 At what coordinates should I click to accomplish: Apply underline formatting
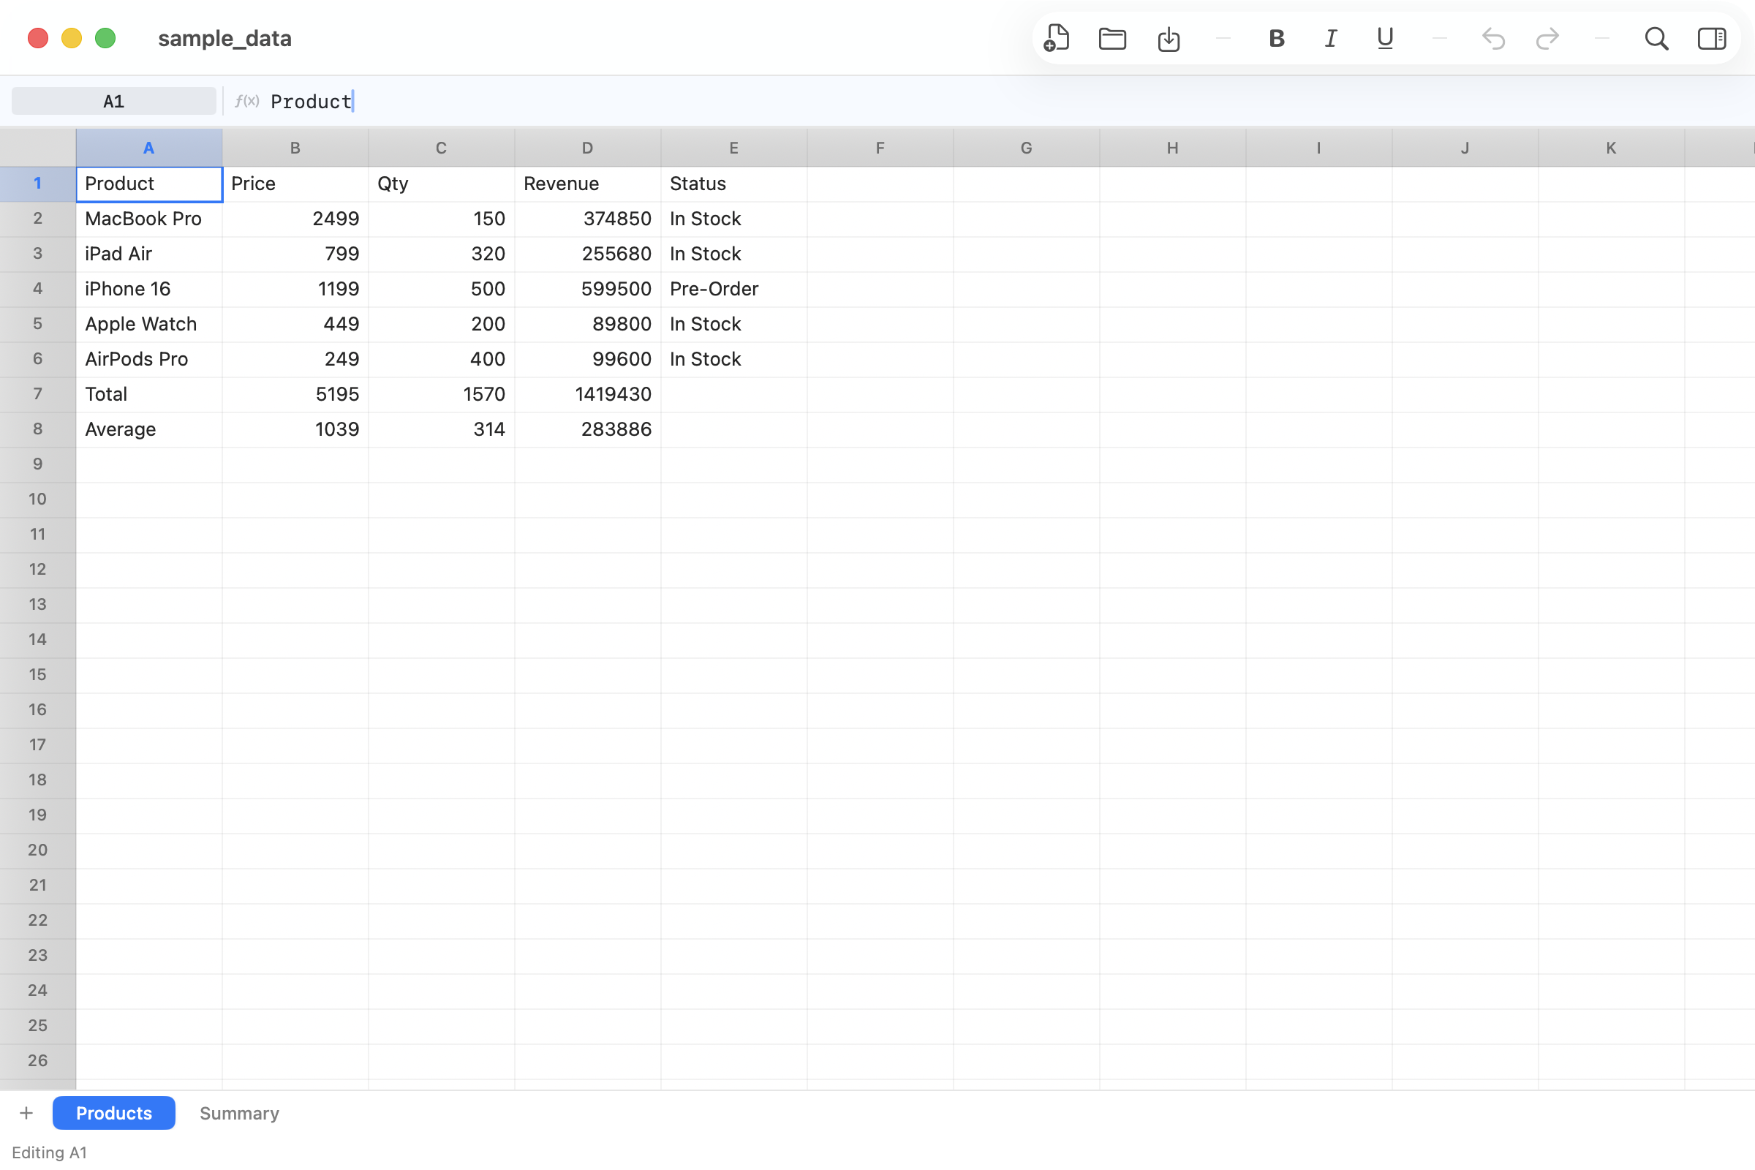1384,38
